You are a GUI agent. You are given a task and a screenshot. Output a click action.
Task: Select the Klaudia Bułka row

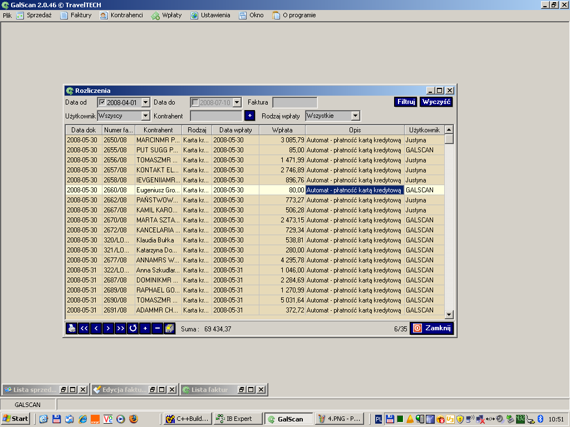click(255, 240)
